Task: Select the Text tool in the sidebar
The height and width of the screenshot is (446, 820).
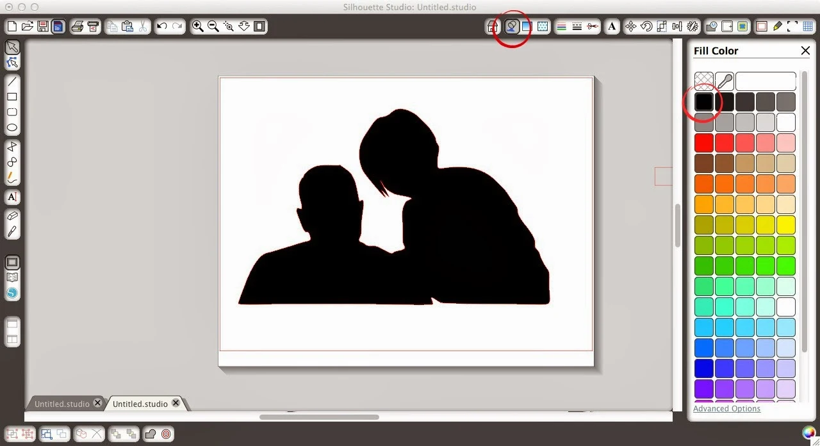Action: tap(12, 197)
